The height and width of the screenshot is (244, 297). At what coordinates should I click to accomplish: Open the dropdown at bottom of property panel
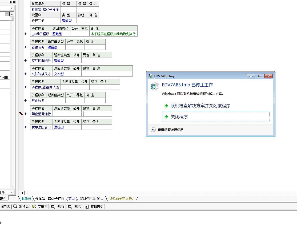tap(12, 192)
